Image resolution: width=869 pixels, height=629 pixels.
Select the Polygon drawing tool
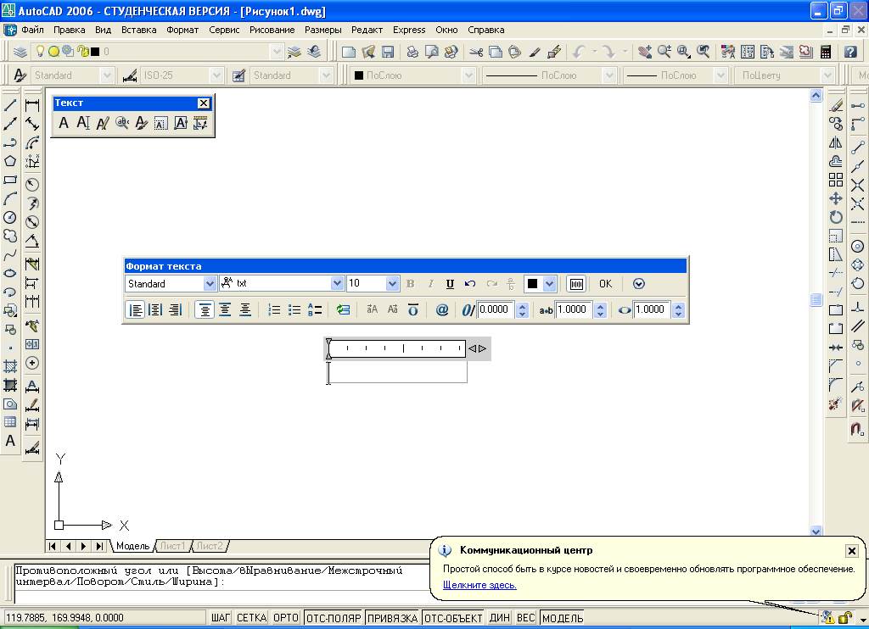(10, 161)
